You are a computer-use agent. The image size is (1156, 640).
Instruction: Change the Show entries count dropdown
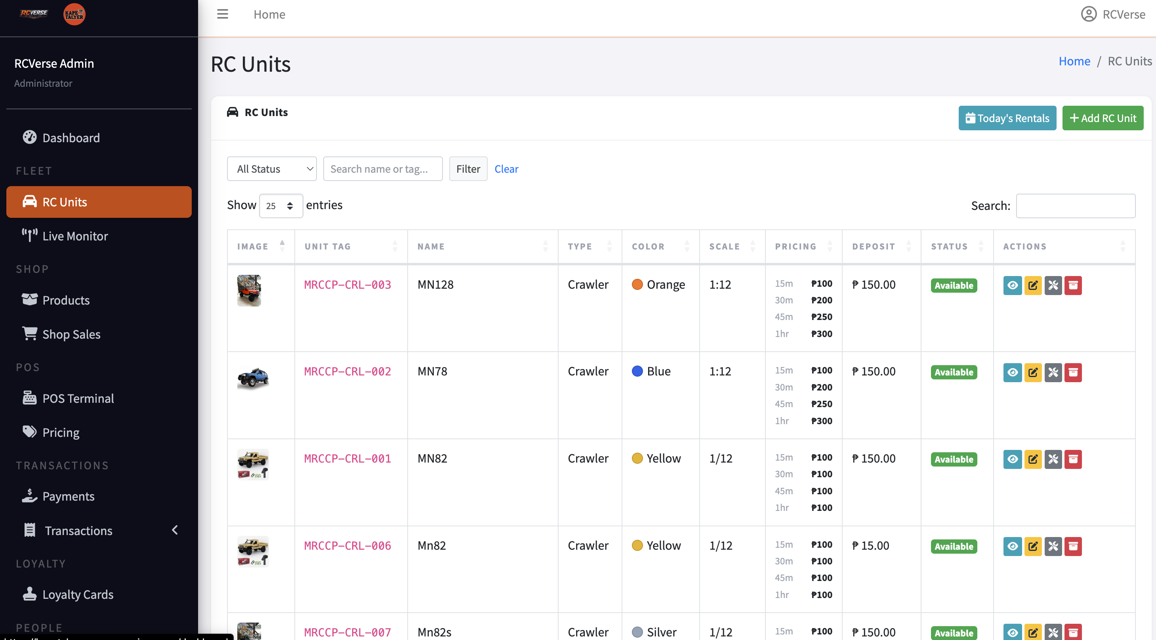pos(281,206)
